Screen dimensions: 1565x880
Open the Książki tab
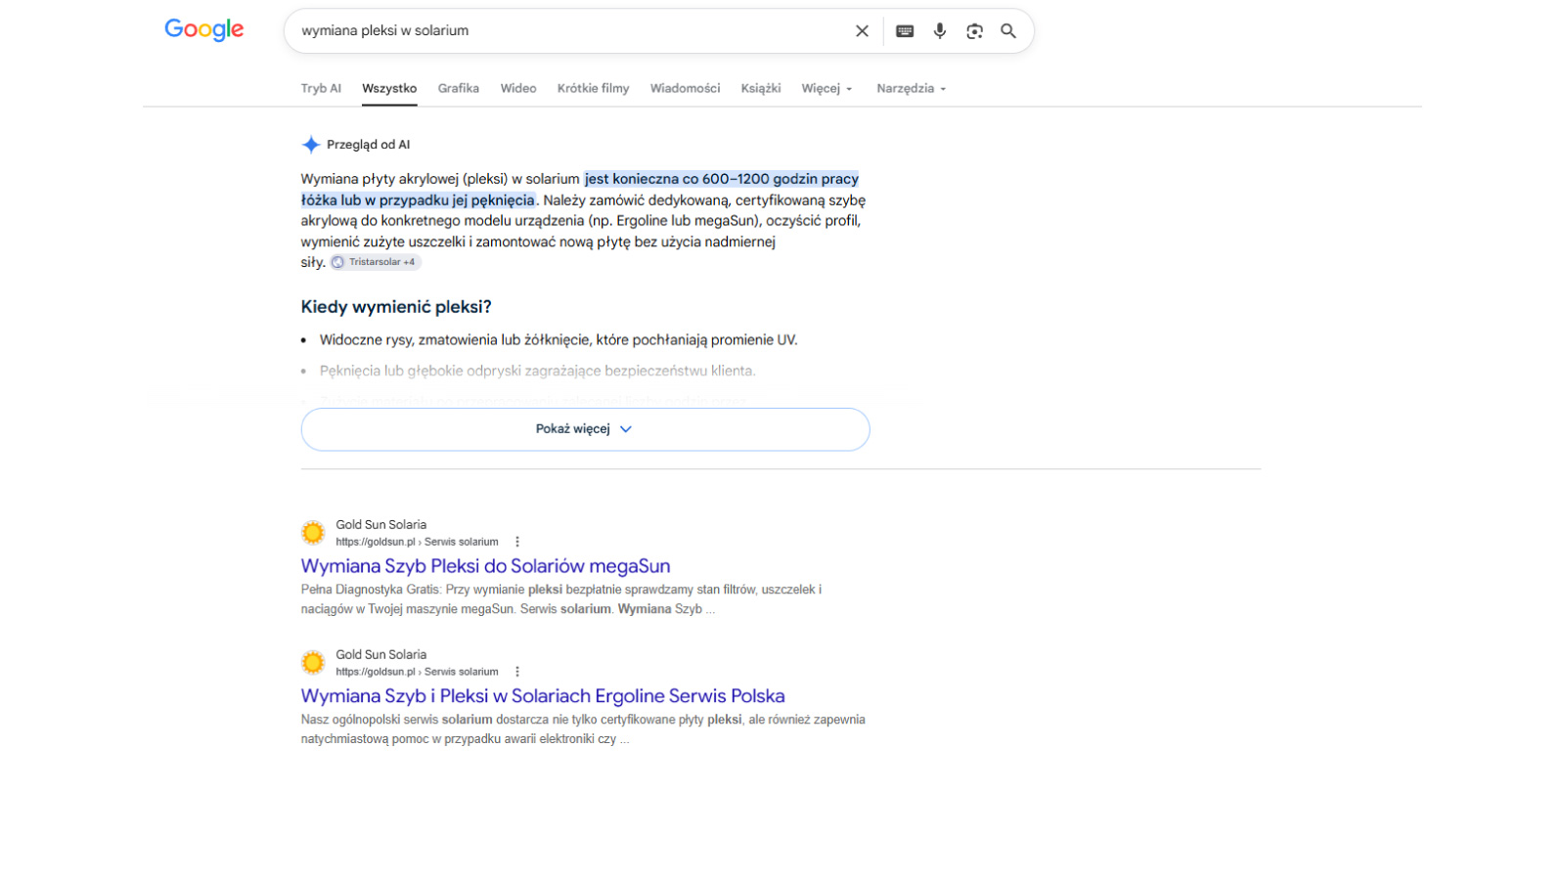point(761,88)
